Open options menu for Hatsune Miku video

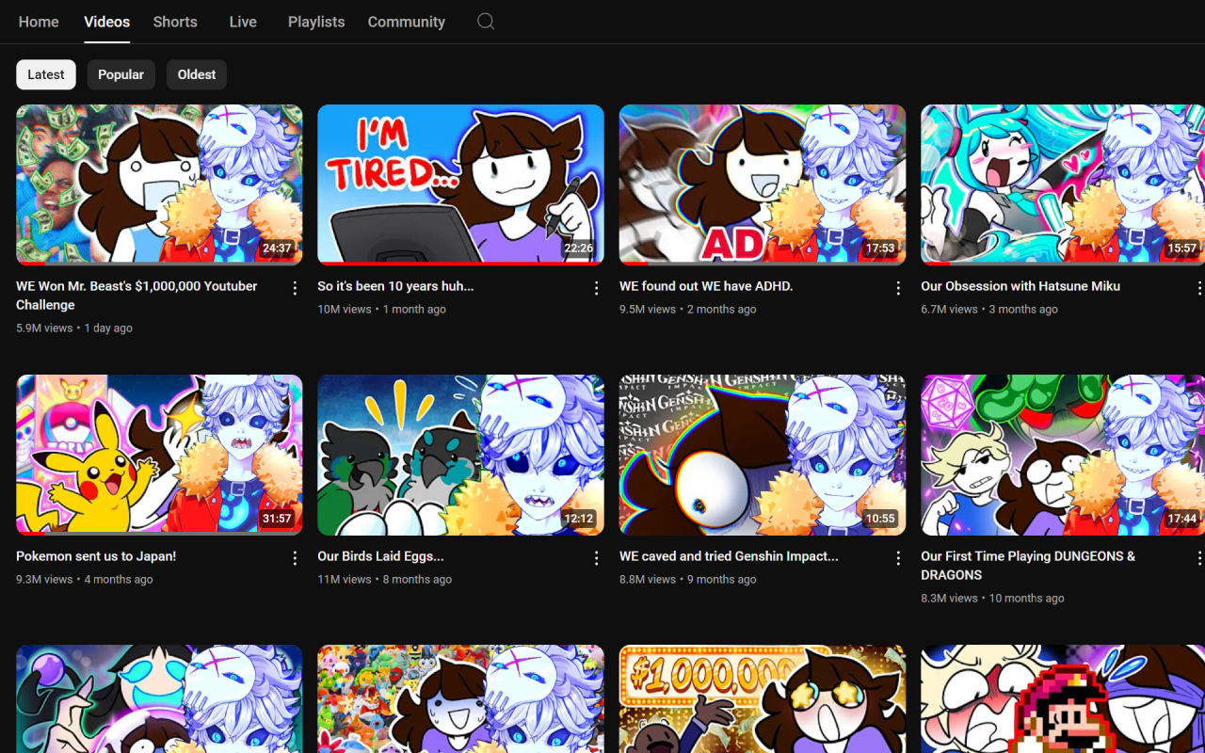1198,288
